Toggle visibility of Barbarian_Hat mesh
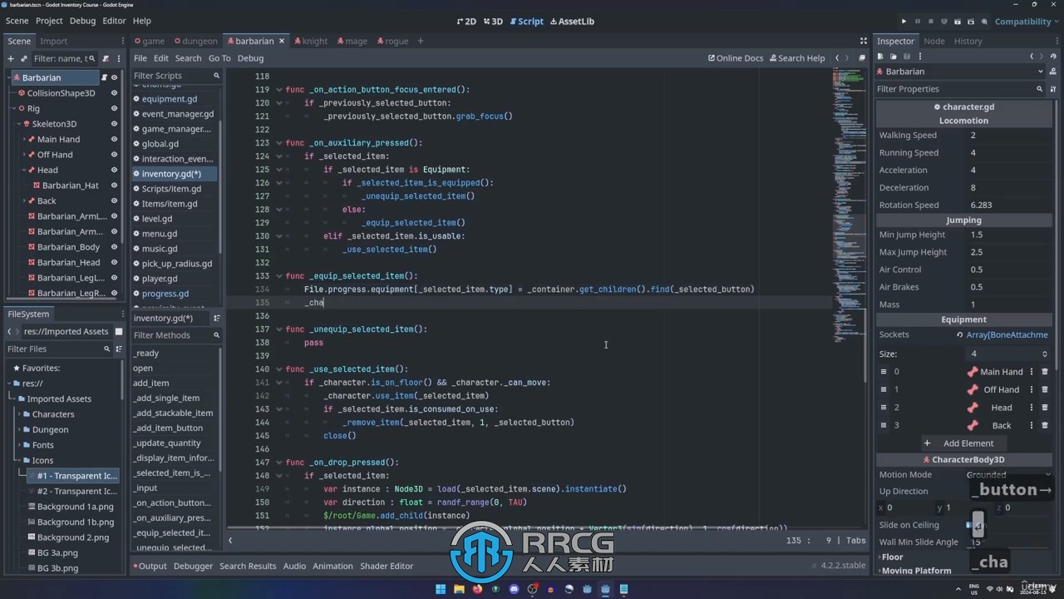The height and width of the screenshot is (599, 1064). (114, 186)
